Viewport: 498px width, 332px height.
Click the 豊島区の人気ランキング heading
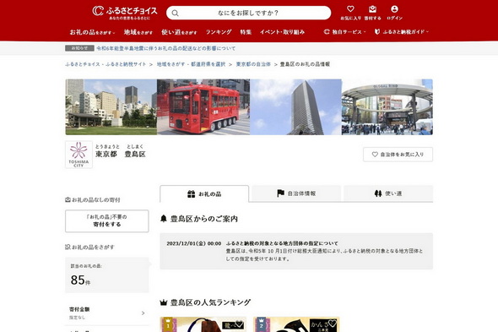coord(210,302)
